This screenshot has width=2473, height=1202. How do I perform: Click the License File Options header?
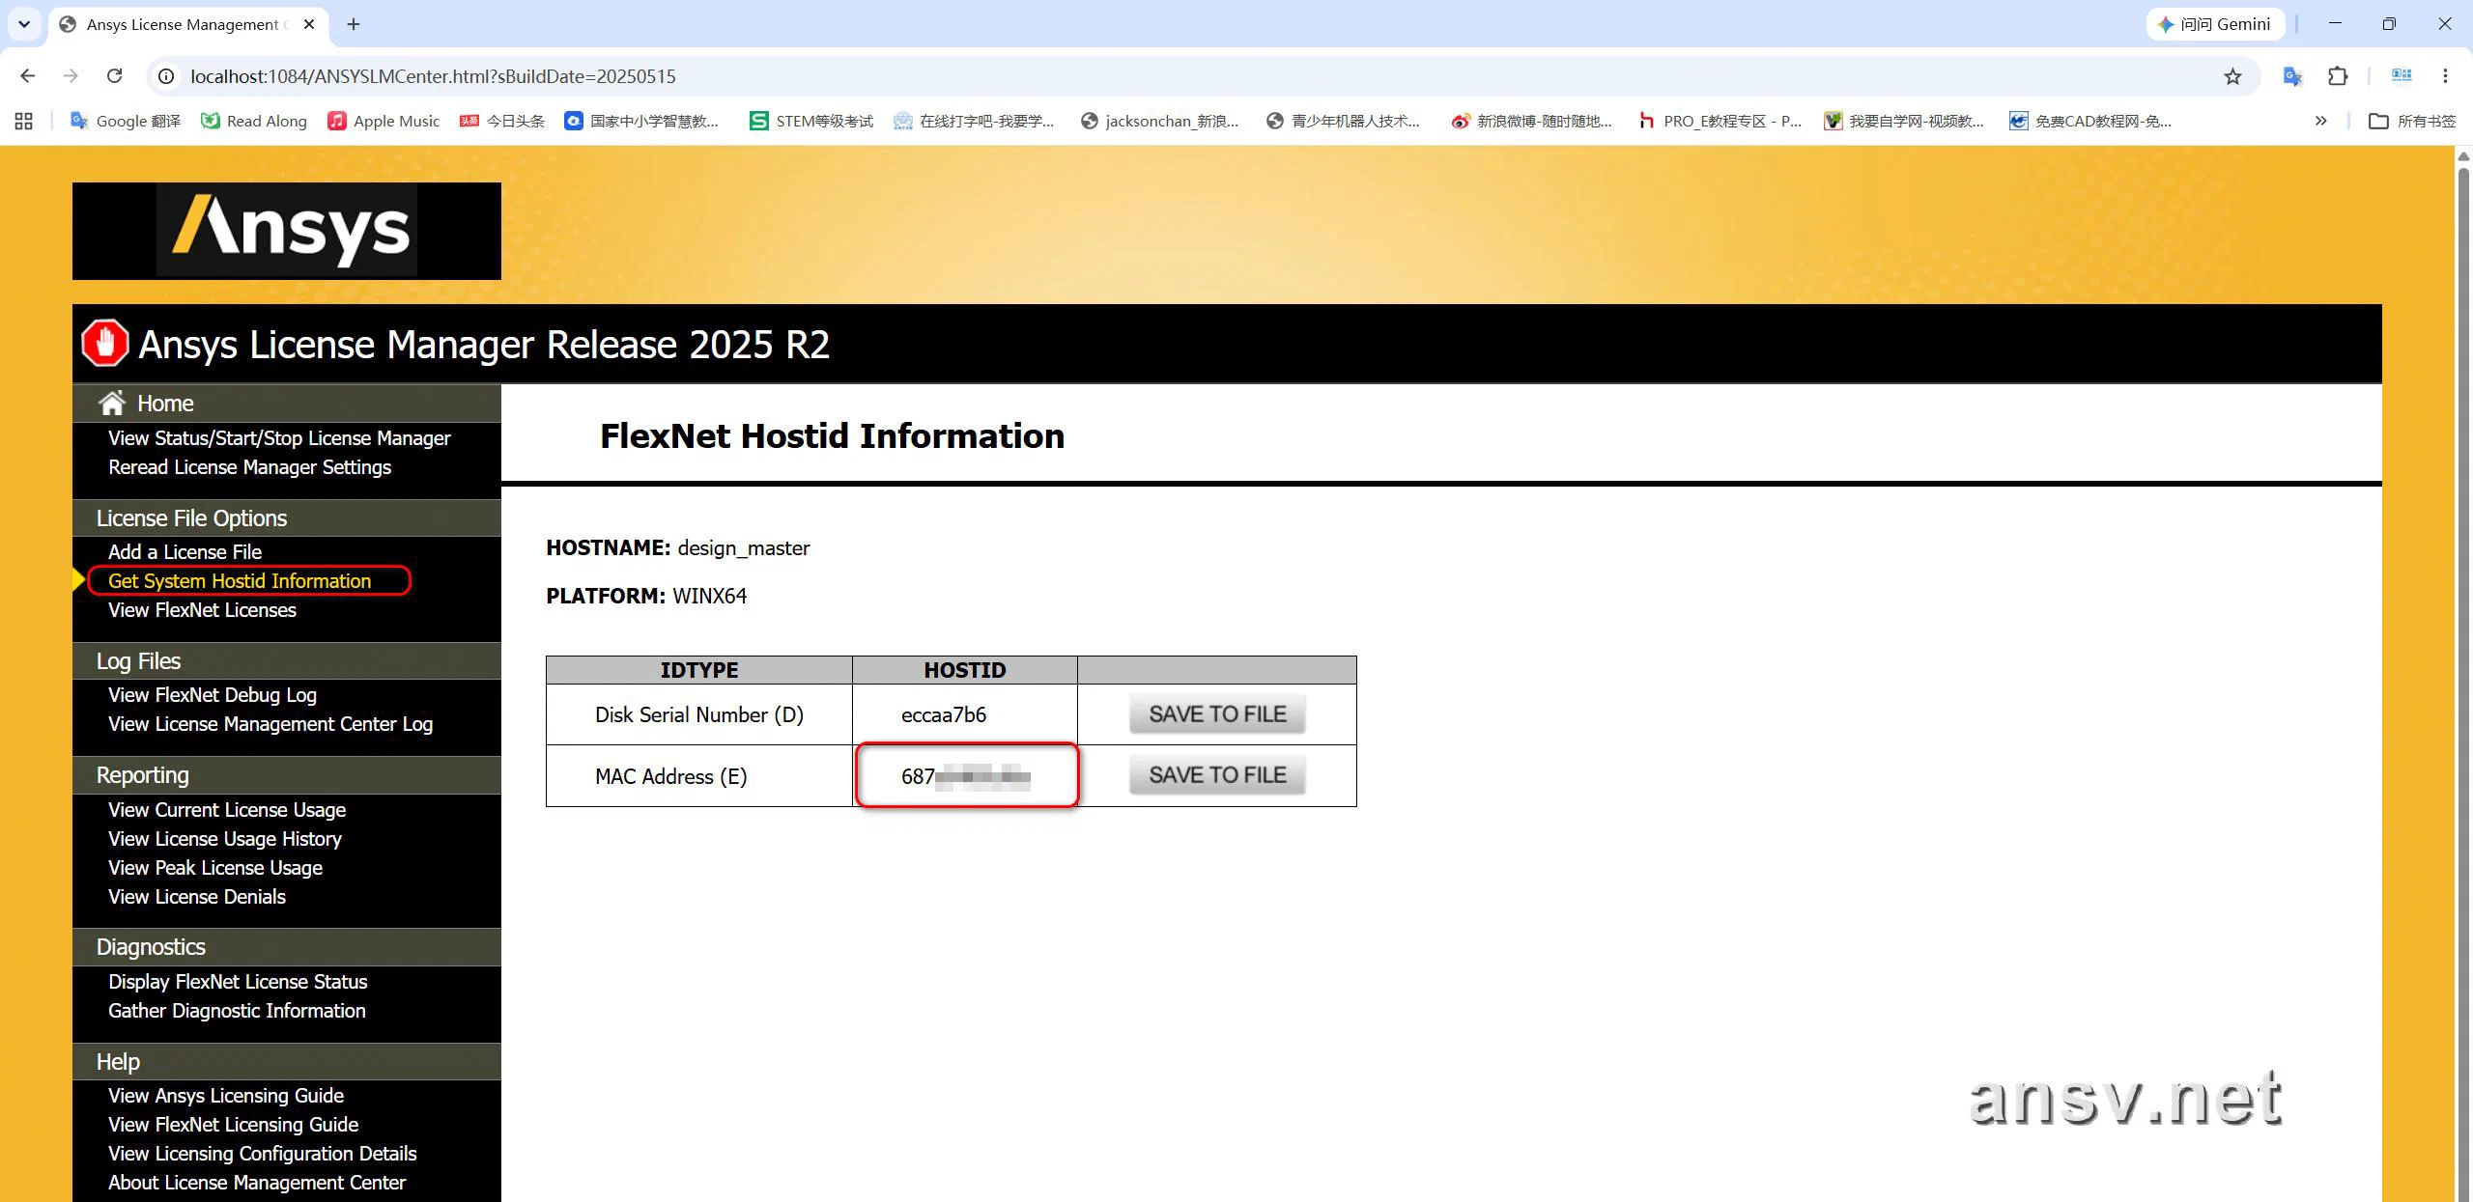point(287,517)
